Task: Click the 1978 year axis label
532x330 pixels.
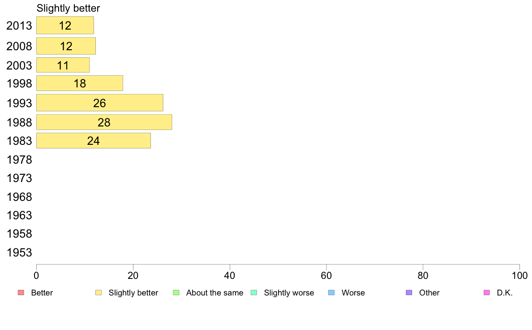Action: tap(19, 160)
